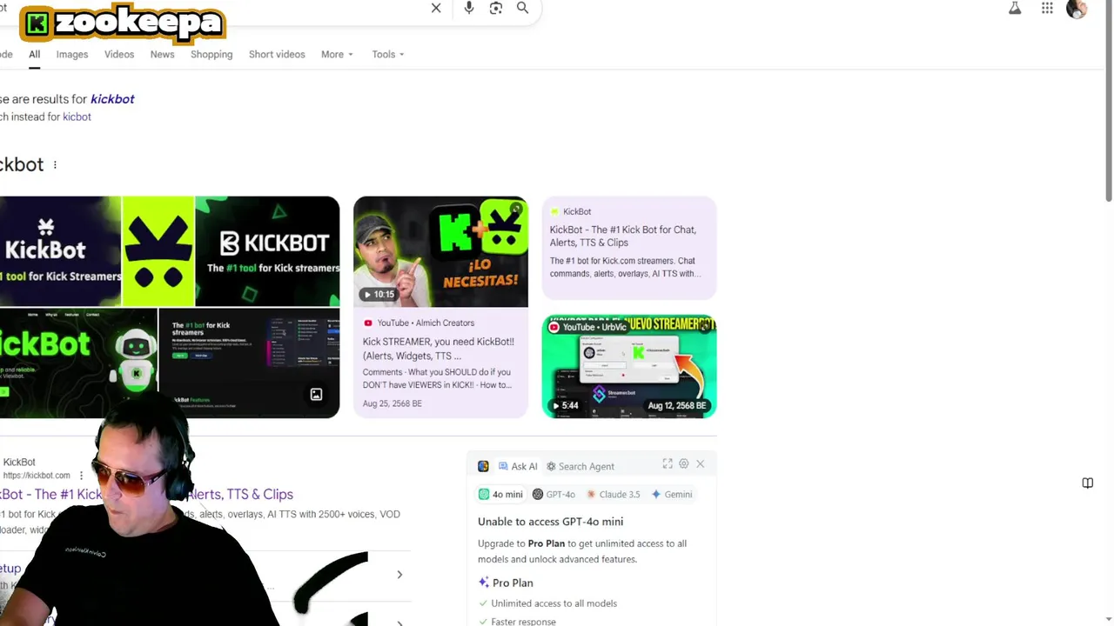The width and height of the screenshot is (1114, 626).
Task: Switch to the Videos tab
Action: click(119, 54)
